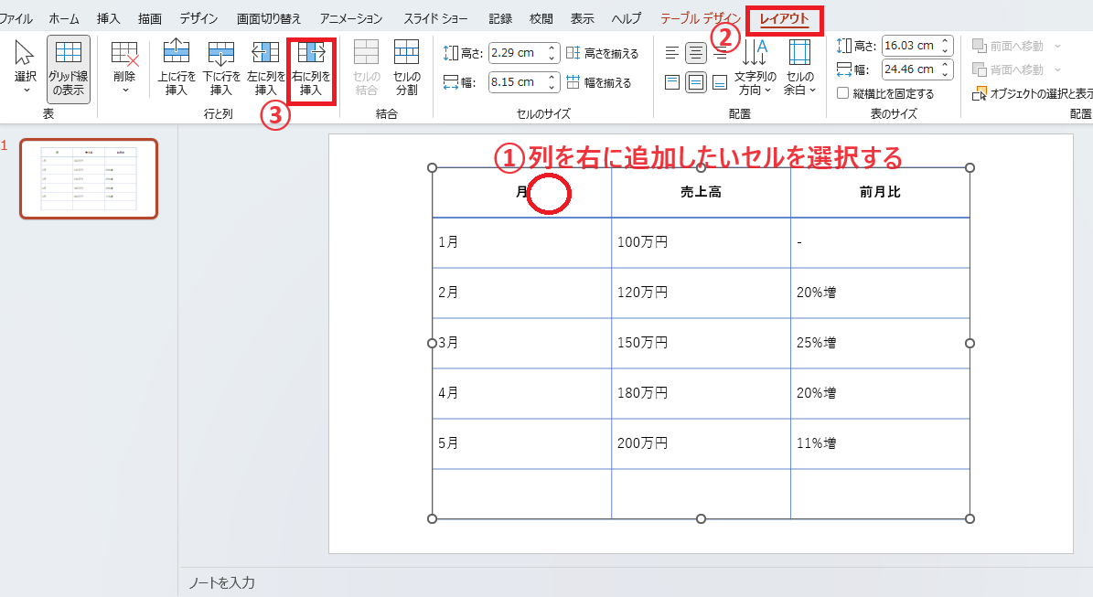Open the 挿入 (Insert) ribbon tab
Image resolution: width=1093 pixels, height=597 pixels.
(x=109, y=18)
